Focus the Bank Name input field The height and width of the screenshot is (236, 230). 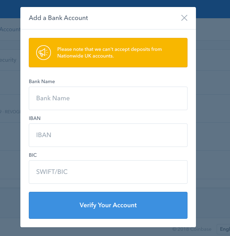(x=108, y=98)
